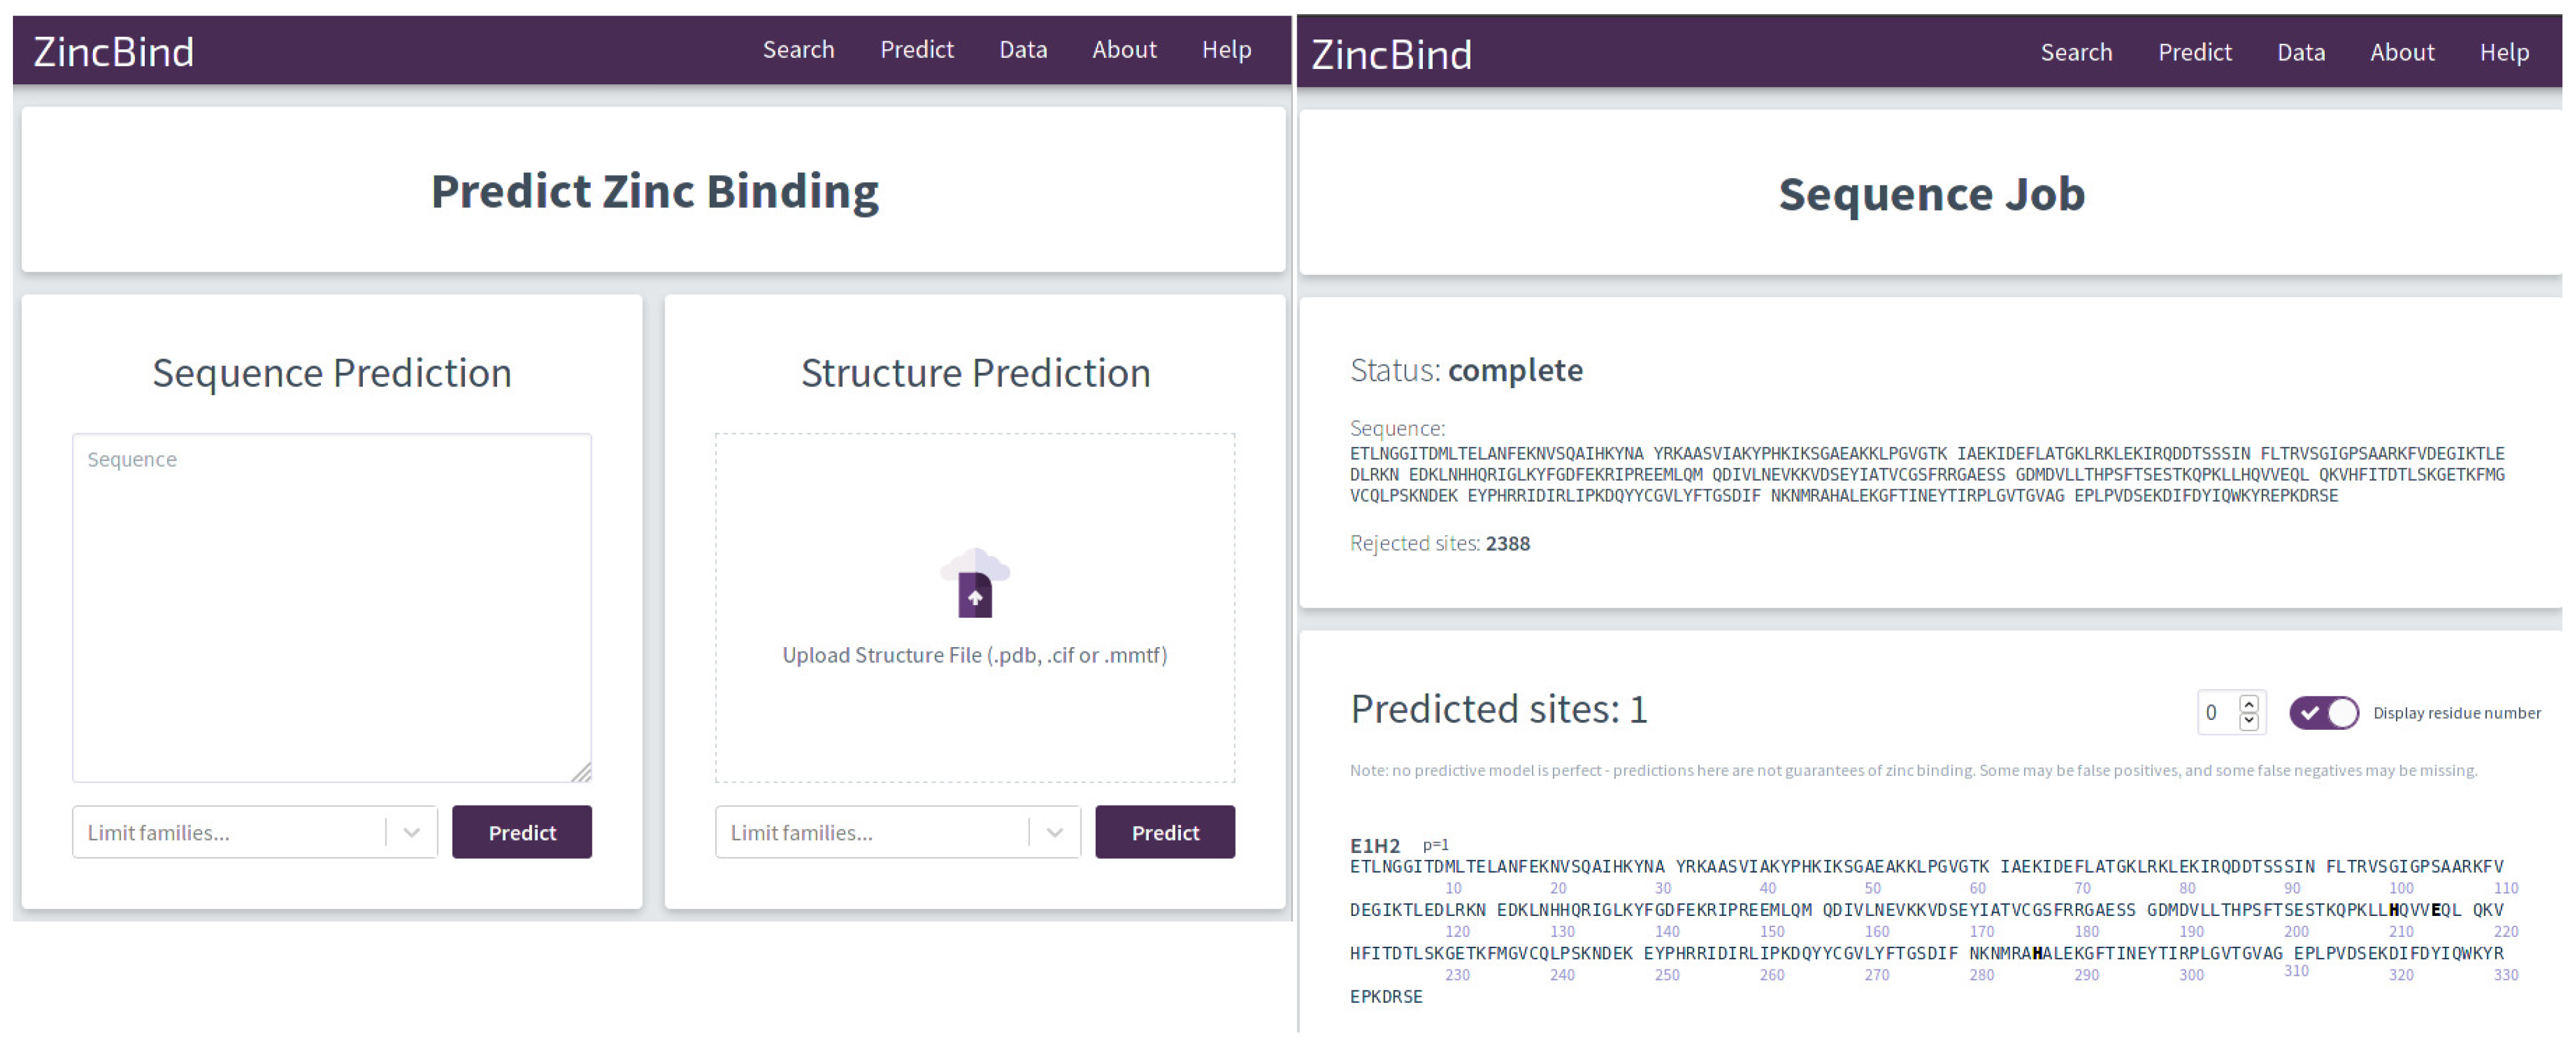Increase the residue offset number stepper
The image size is (2576, 1054).
tap(2249, 704)
